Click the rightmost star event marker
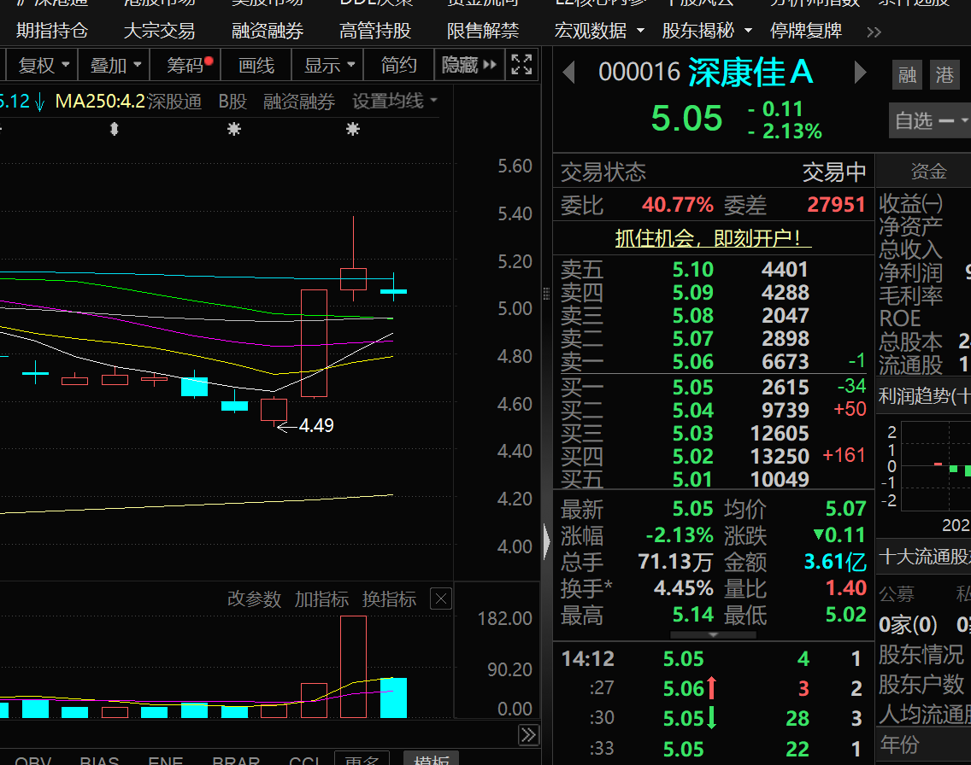Viewport: 971px width, 765px height. [x=352, y=129]
